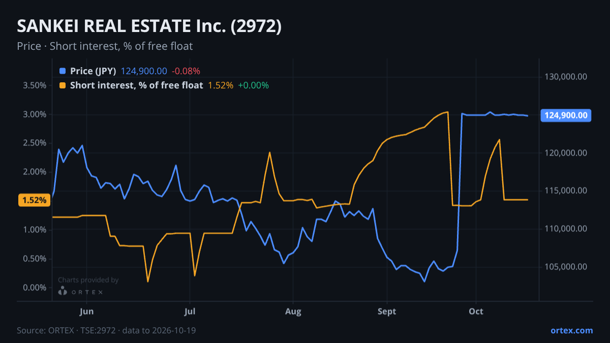This screenshot has height=343, width=610.
Task: Click the -0.08% price change value
Action: [x=186, y=71]
